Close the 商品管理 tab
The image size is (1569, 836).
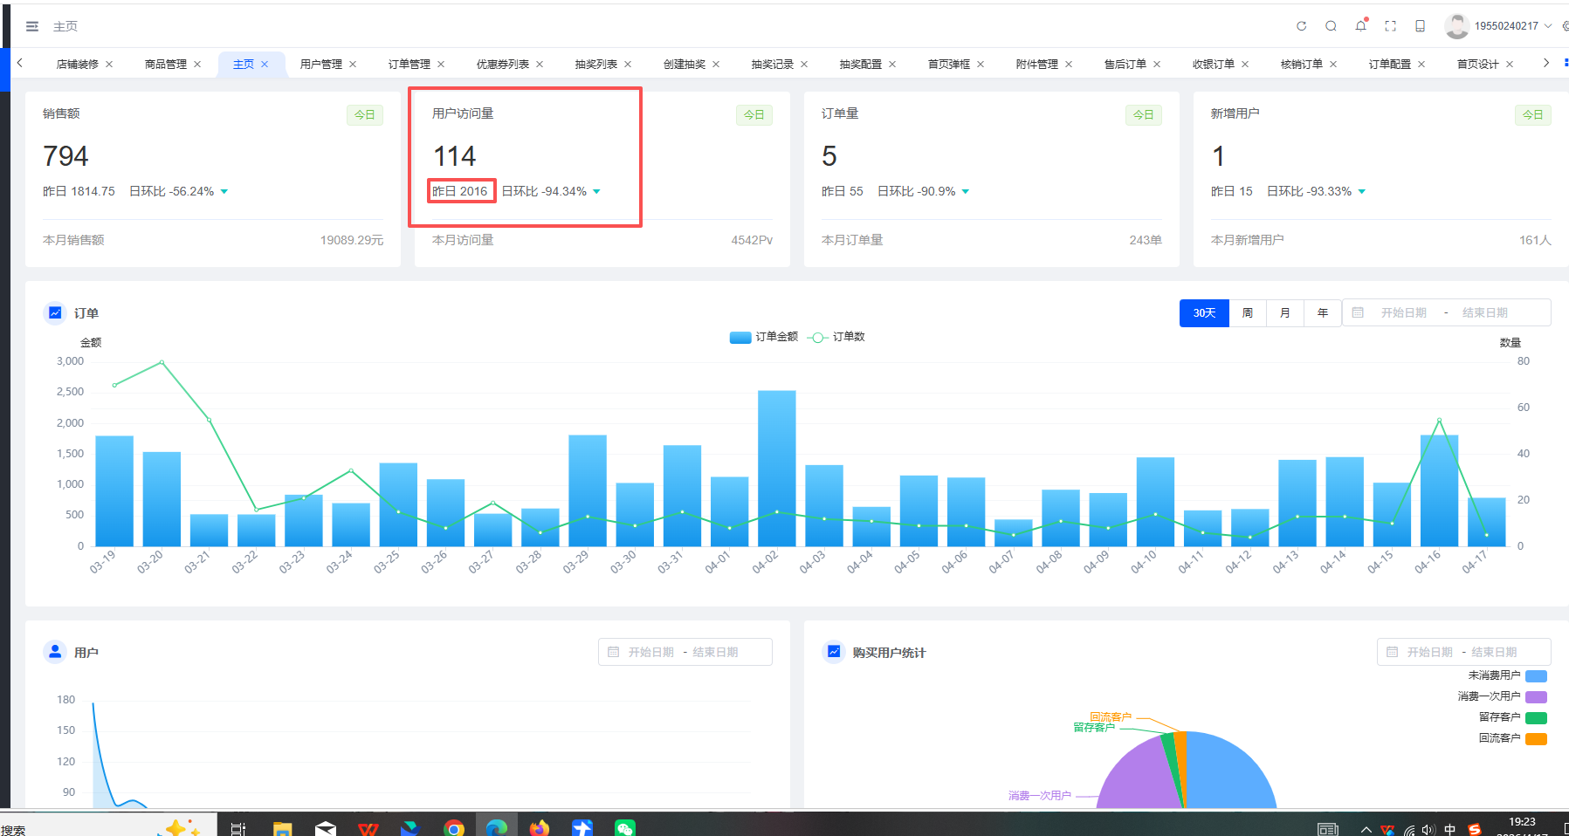tap(197, 65)
